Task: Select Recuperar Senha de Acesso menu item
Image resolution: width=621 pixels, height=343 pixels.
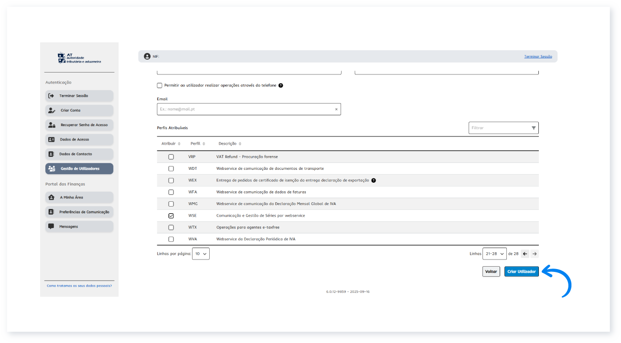Action: point(79,125)
